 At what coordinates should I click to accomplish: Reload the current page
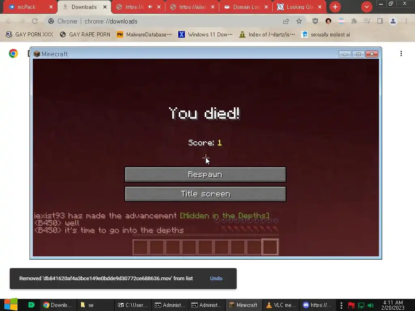[x=35, y=21]
